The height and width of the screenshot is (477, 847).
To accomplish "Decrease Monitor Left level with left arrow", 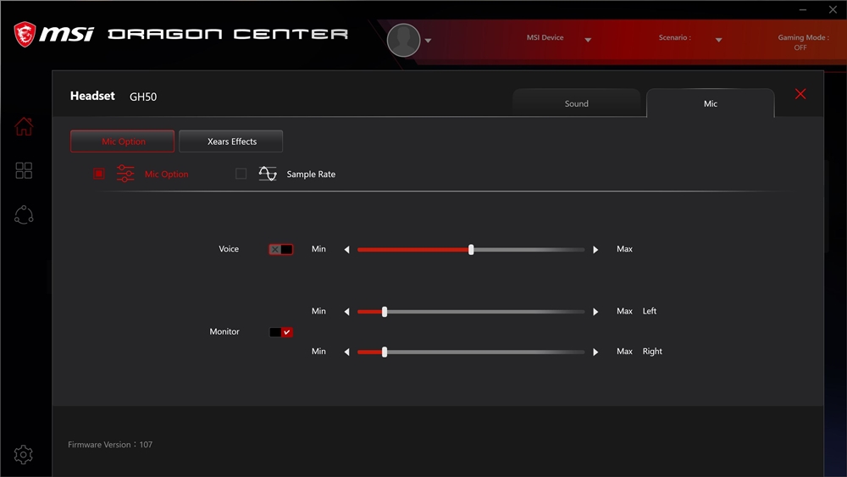I will coord(346,312).
